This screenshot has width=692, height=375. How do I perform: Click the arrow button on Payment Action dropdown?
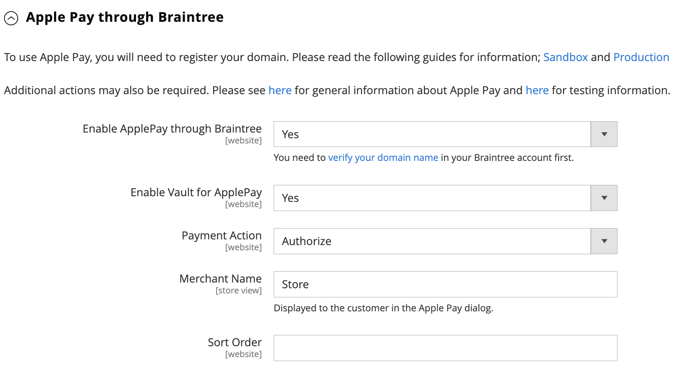[x=604, y=241]
